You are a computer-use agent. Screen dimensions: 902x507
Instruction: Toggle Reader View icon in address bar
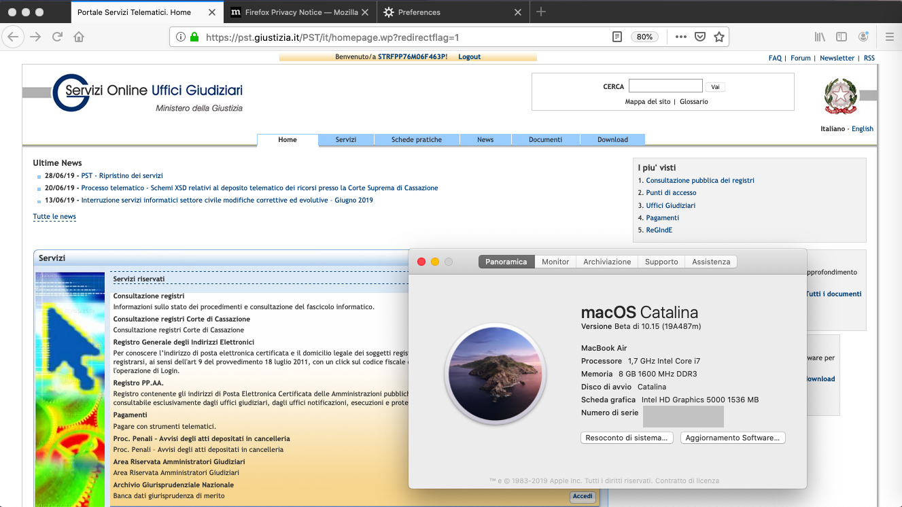pyautogui.click(x=617, y=37)
